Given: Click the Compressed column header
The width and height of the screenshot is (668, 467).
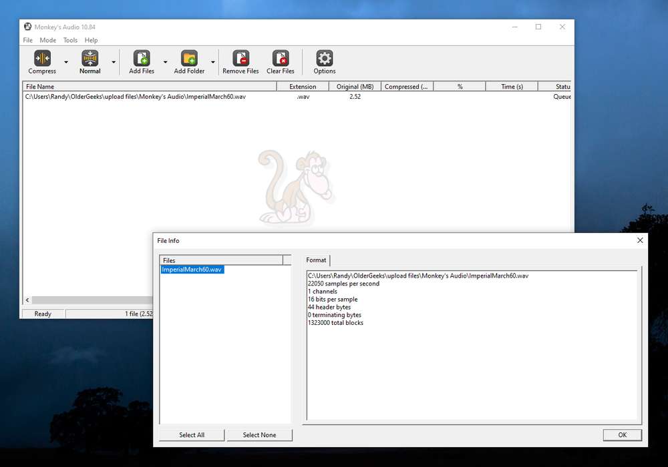Looking at the screenshot, I should [x=407, y=86].
